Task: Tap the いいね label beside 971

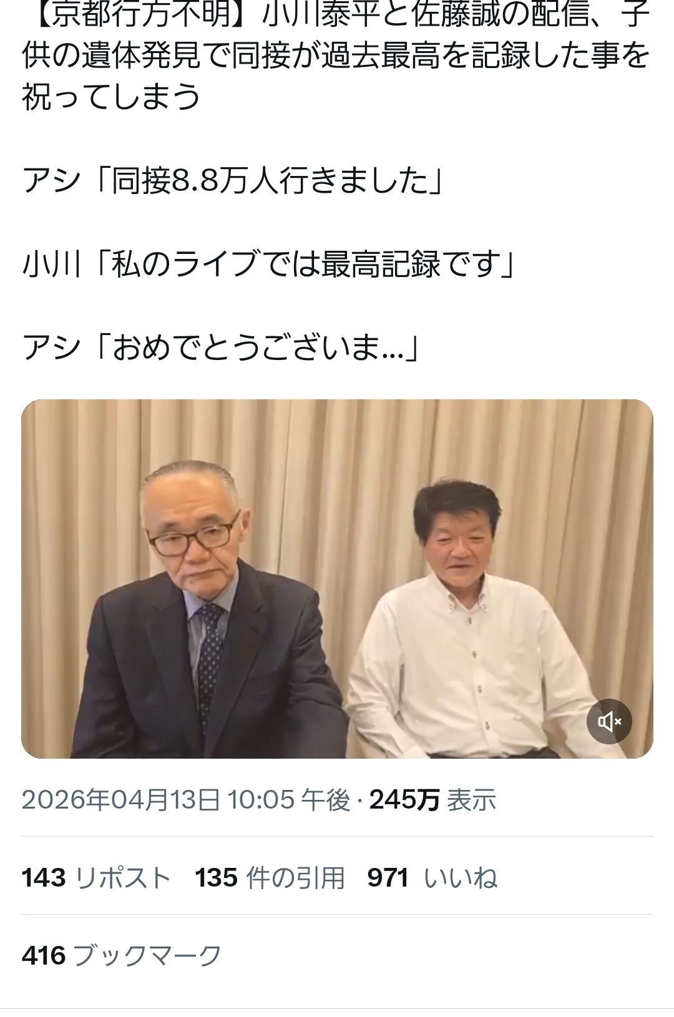Action: click(461, 878)
